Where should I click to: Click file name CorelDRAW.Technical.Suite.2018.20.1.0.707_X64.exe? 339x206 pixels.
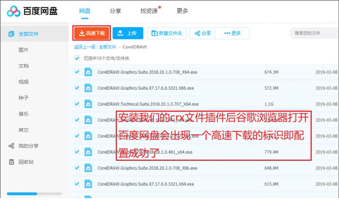pos(148,104)
